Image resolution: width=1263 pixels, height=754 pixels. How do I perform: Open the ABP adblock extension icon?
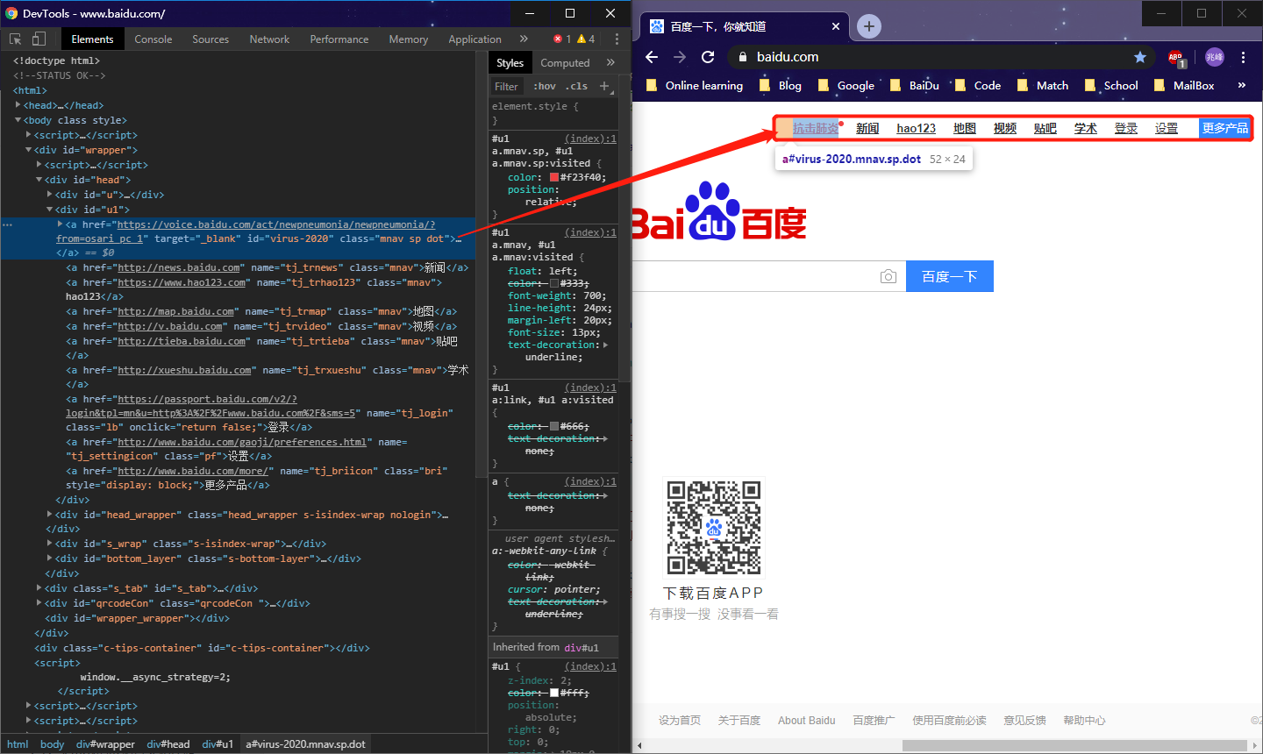click(x=1176, y=57)
